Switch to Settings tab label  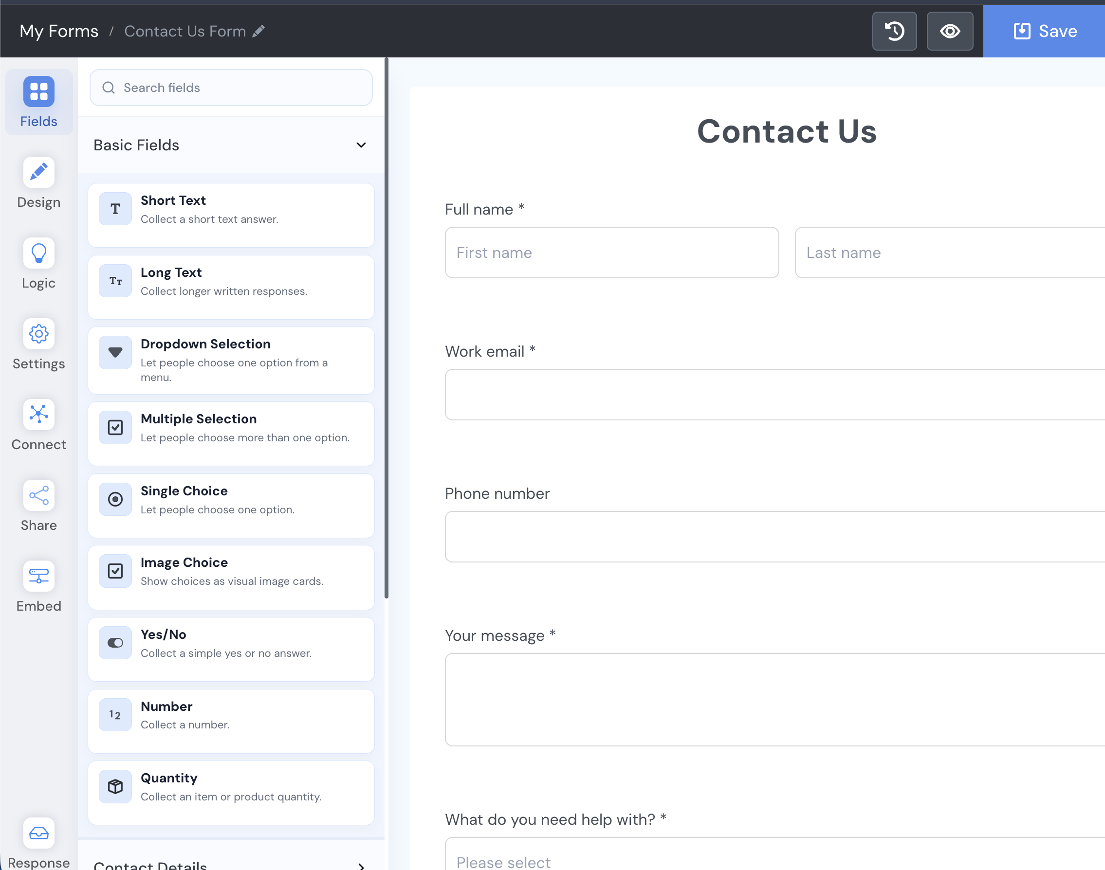pos(39,363)
